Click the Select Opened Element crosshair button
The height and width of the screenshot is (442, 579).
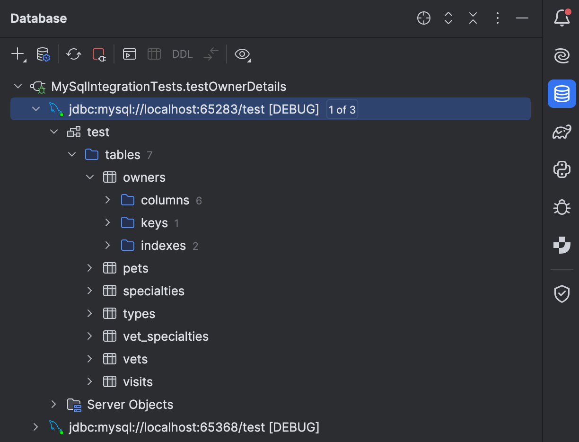(423, 18)
